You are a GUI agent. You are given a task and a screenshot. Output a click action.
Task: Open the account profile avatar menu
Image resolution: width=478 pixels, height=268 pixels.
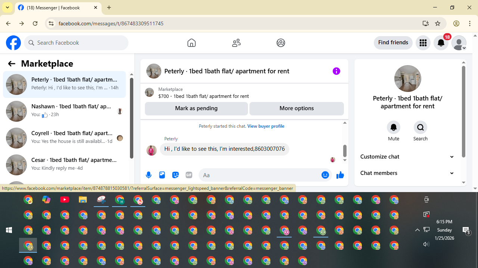[459, 43]
